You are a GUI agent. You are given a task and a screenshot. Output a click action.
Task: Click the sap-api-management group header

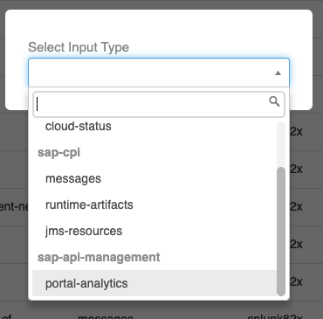99,257
